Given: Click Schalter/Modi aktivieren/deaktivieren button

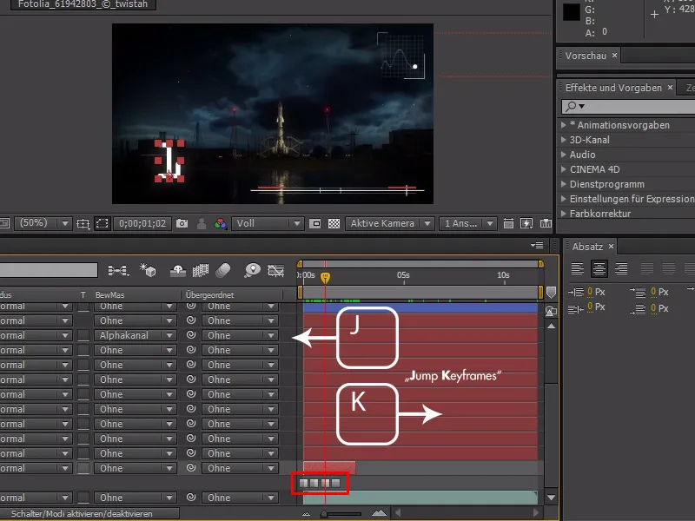Looking at the screenshot, I should click(89, 513).
